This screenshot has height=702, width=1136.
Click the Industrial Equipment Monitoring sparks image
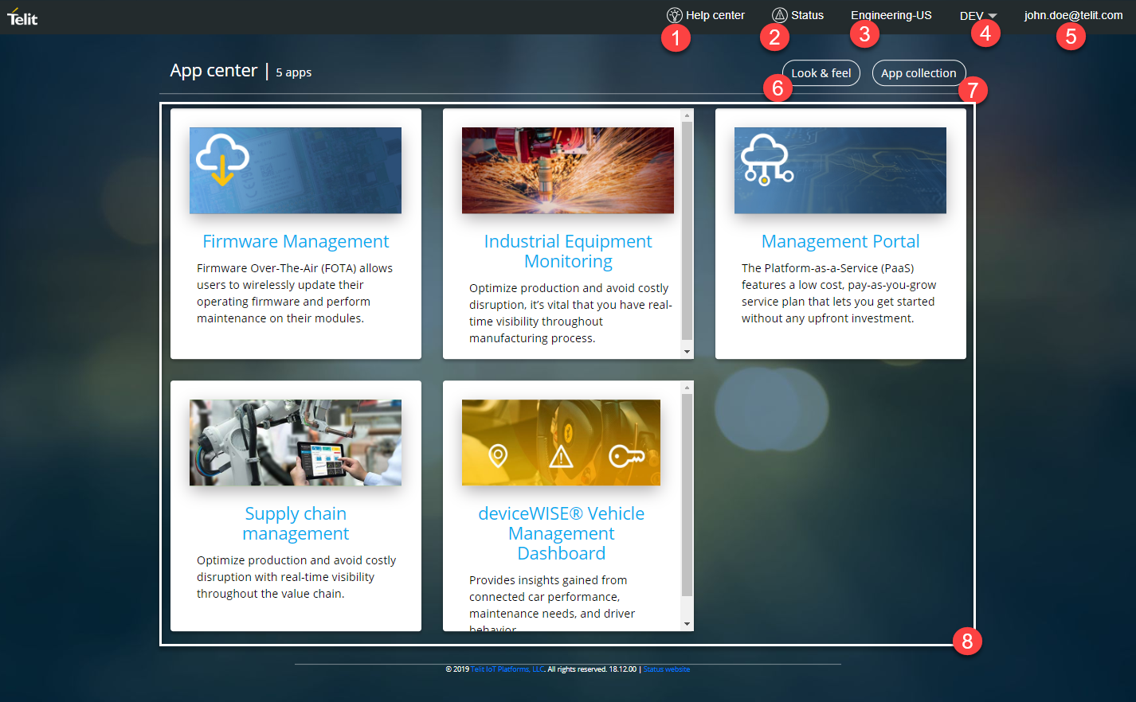click(x=568, y=170)
